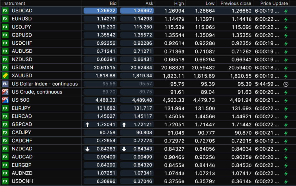Click the gold bar icon for XAUUSD
Screen dimensions: 296x186
coord(5,76)
